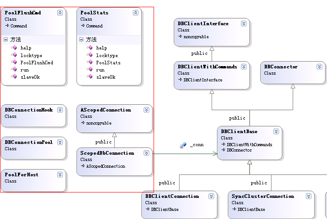Click the DBClientInterface arrow icon in DBClientWithCommands
This screenshot has height=219, width=327.
180,80
